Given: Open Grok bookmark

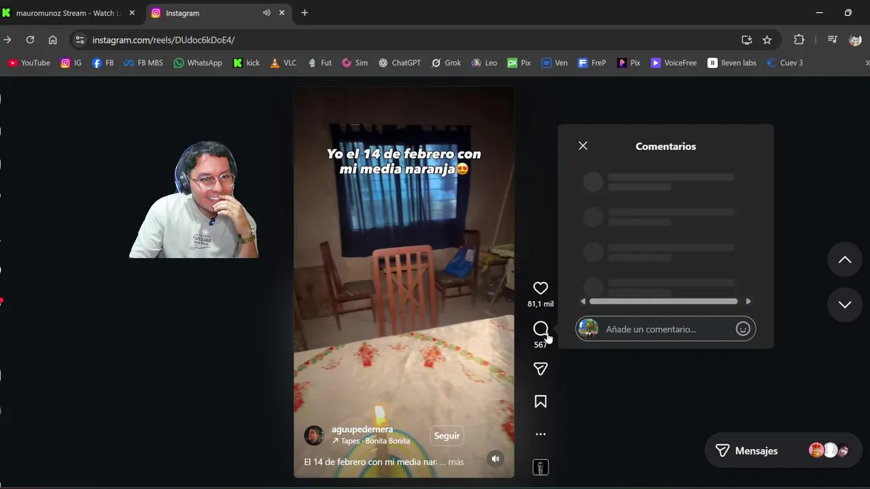Looking at the screenshot, I should coord(447,62).
